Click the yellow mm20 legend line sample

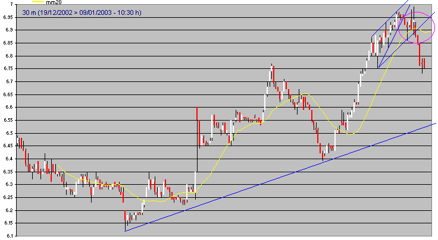[38, 2]
